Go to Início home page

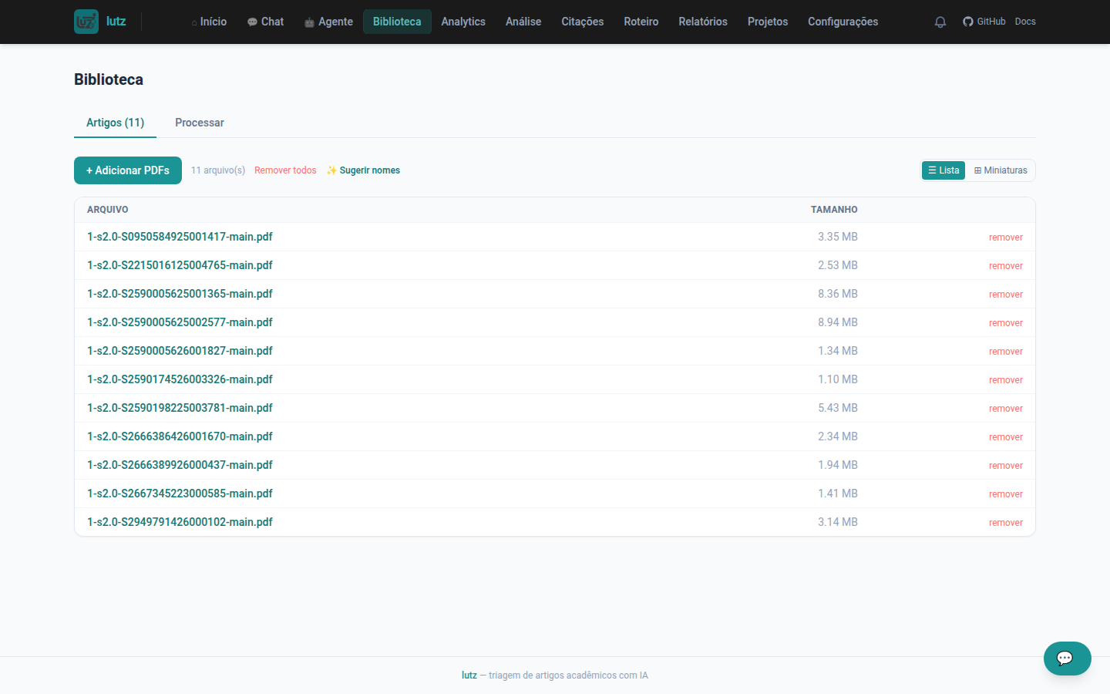click(209, 22)
